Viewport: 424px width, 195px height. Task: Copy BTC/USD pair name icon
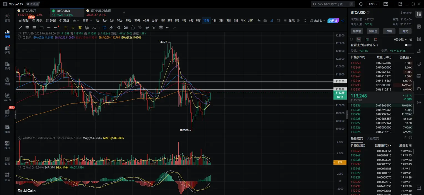368,12
